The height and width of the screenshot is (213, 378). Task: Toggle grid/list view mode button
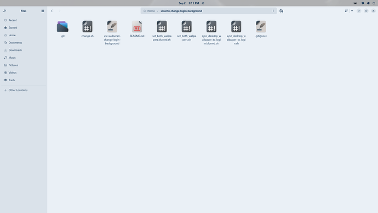[346, 11]
